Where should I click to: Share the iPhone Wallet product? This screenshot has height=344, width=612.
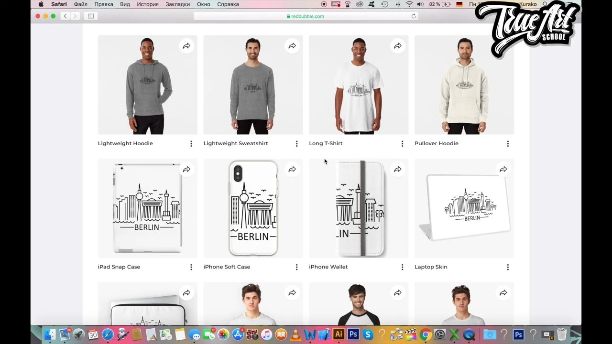[x=398, y=169]
